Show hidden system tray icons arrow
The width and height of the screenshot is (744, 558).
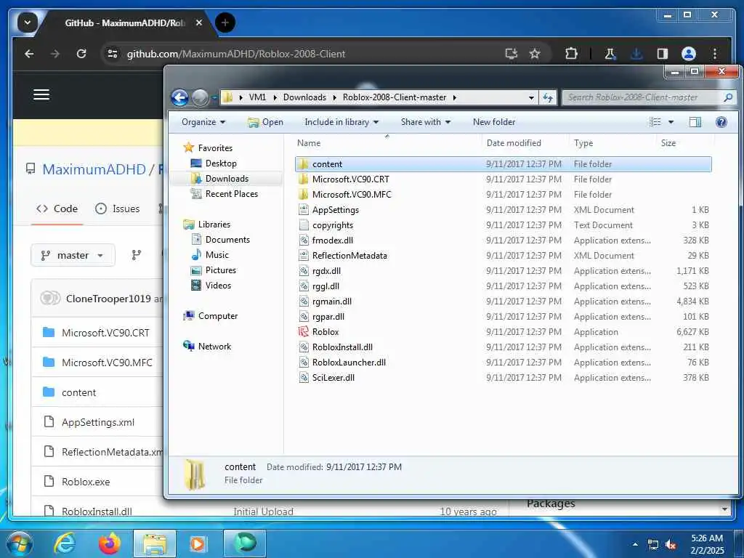pyautogui.click(x=635, y=544)
